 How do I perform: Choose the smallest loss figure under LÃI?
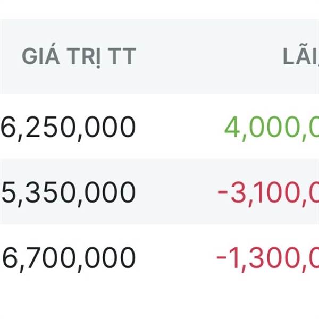point(268,258)
